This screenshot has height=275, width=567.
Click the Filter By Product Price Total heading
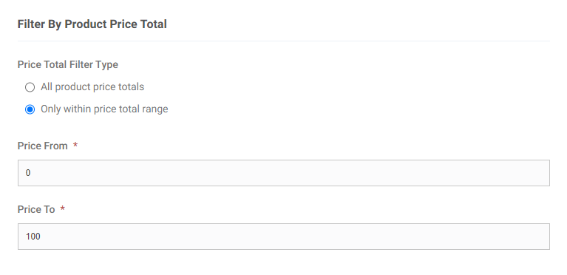[92, 24]
